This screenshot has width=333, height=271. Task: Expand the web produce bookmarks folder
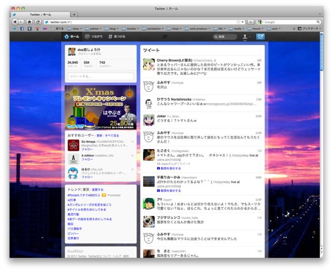(x=197, y=29)
